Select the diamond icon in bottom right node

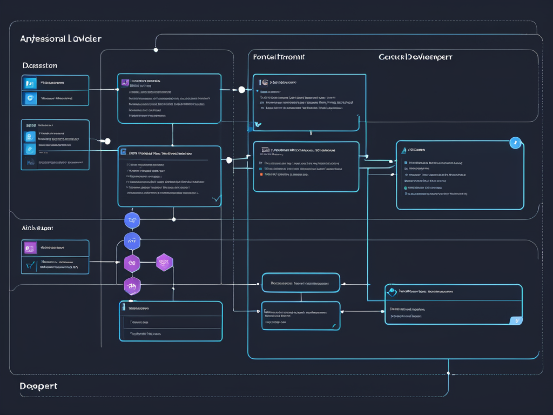click(x=392, y=292)
